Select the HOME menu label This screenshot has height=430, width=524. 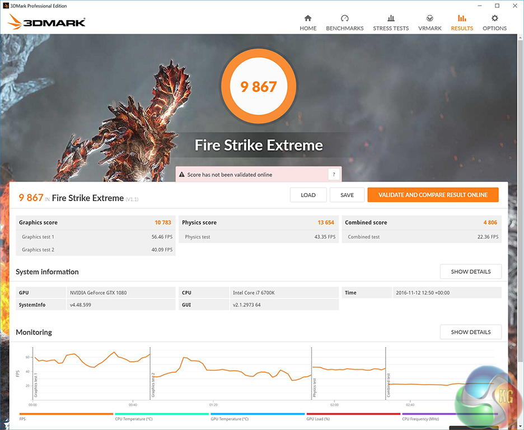[308, 29]
